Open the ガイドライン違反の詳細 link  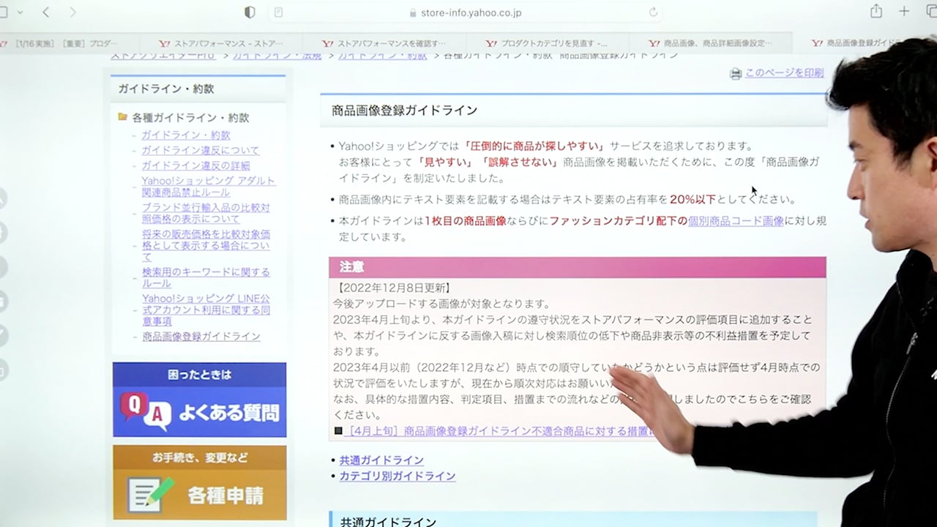coord(195,165)
